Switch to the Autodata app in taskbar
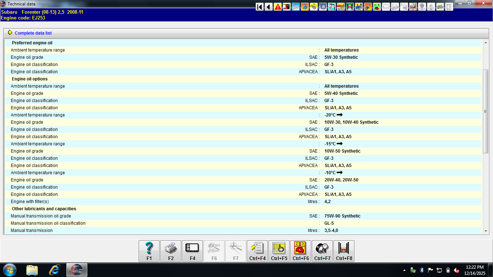 (77, 270)
